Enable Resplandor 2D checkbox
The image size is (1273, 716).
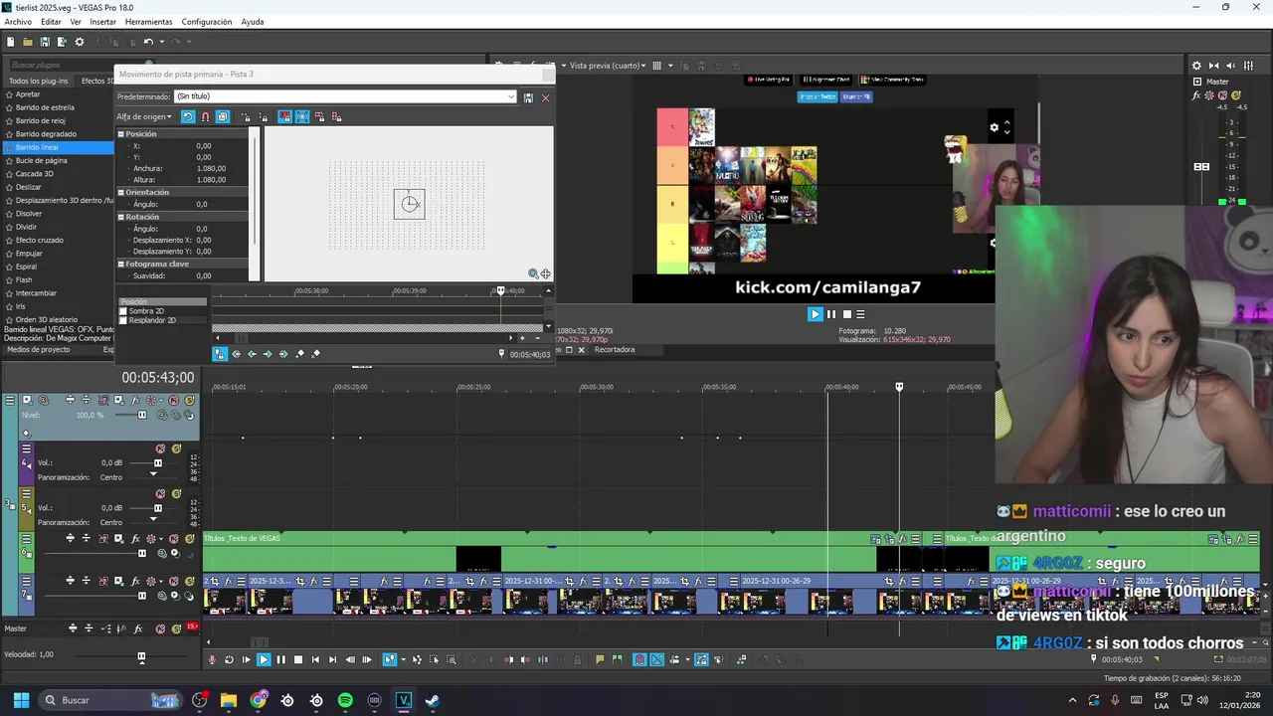(x=123, y=320)
